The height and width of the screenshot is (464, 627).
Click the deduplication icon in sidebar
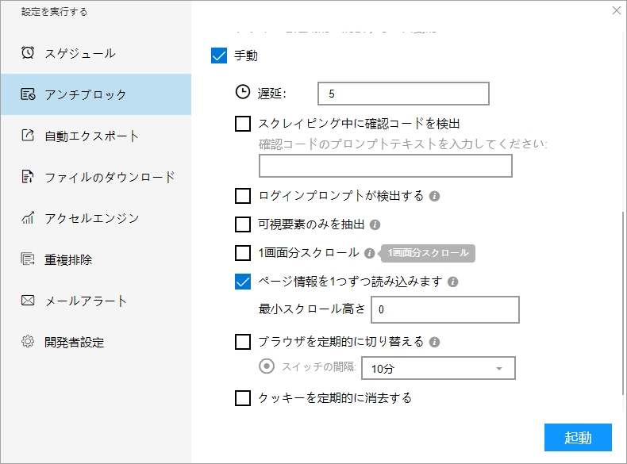pos(28,259)
